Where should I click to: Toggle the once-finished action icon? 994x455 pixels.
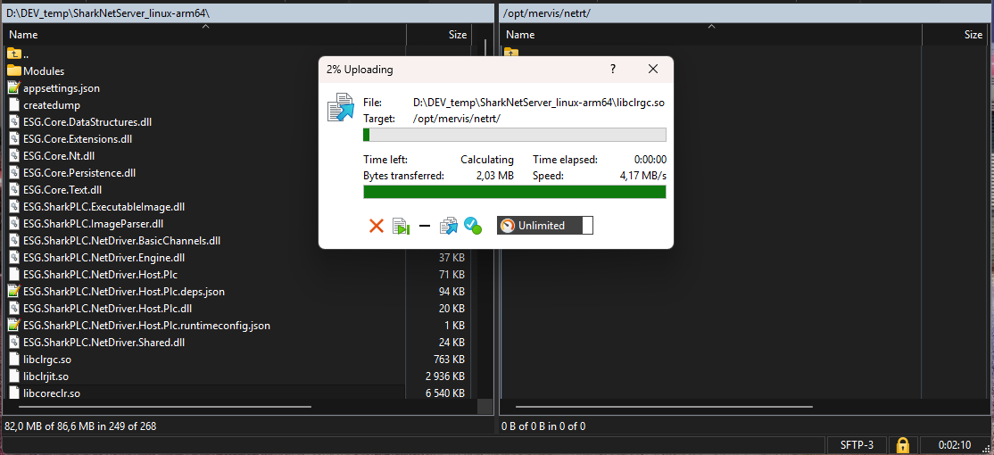click(472, 226)
